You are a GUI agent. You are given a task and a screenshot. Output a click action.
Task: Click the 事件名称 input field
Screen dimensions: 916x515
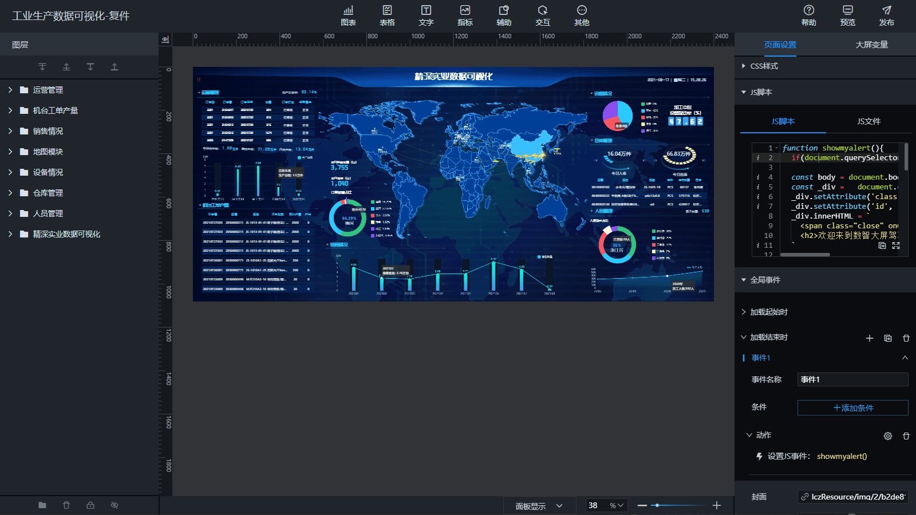[852, 379]
